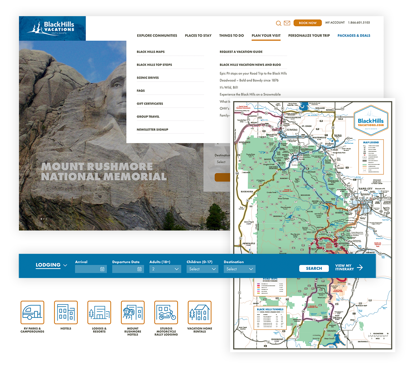
Task: Open Deadwood – Bold and Bawdy article
Action: (x=249, y=80)
